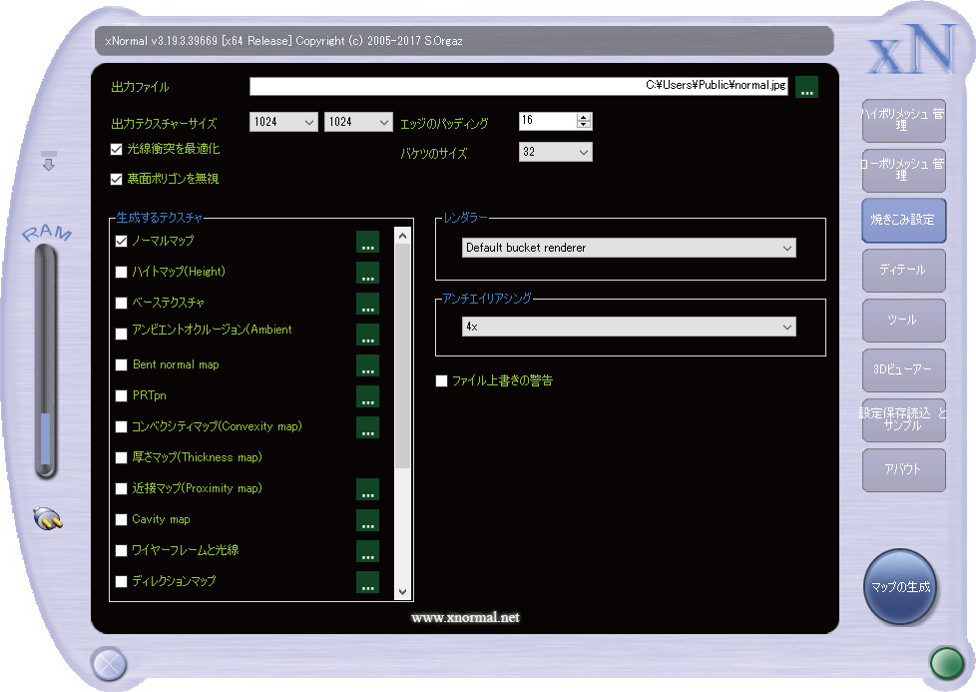The width and height of the screenshot is (976, 692).
Task: Open ハイポリメッシュ管理 tab
Action: pyautogui.click(x=903, y=121)
